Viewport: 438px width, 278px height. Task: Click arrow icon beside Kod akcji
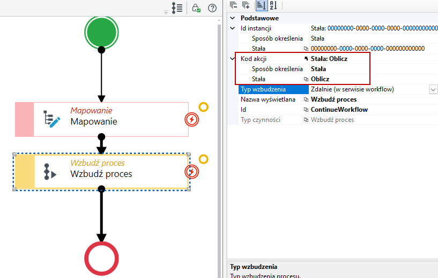[306, 59]
